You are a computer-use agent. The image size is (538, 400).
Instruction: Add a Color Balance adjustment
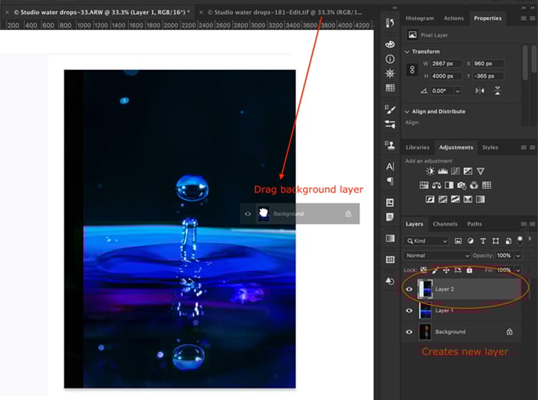tap(437, 186)
